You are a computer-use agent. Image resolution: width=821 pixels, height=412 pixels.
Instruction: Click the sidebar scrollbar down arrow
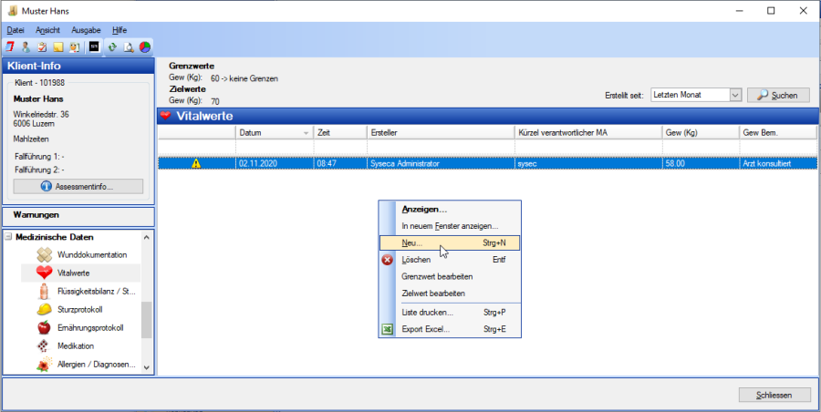point(147,366)
